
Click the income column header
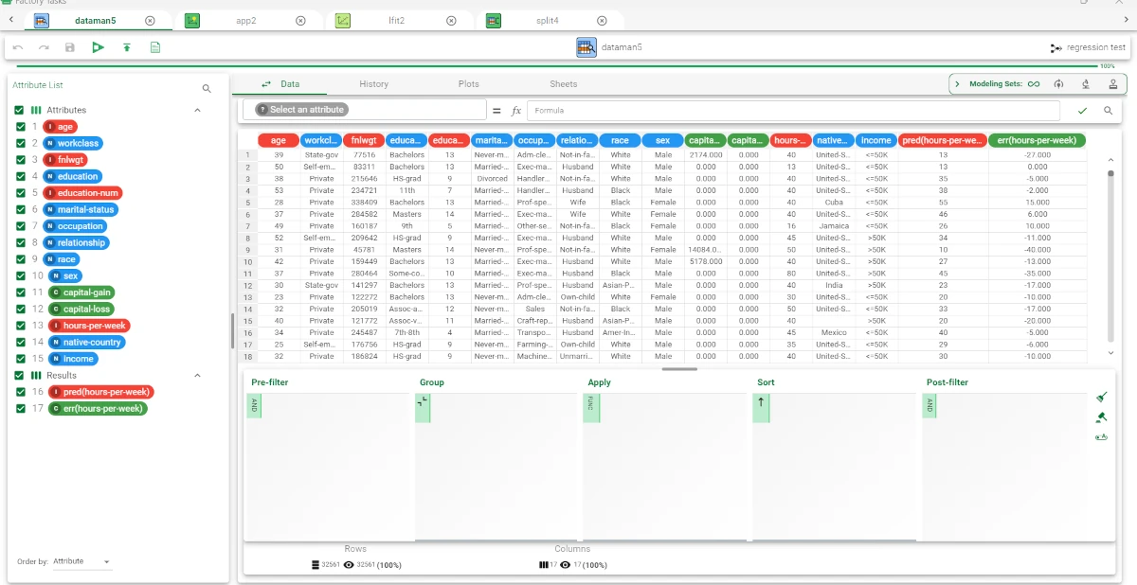pos(875,140)
